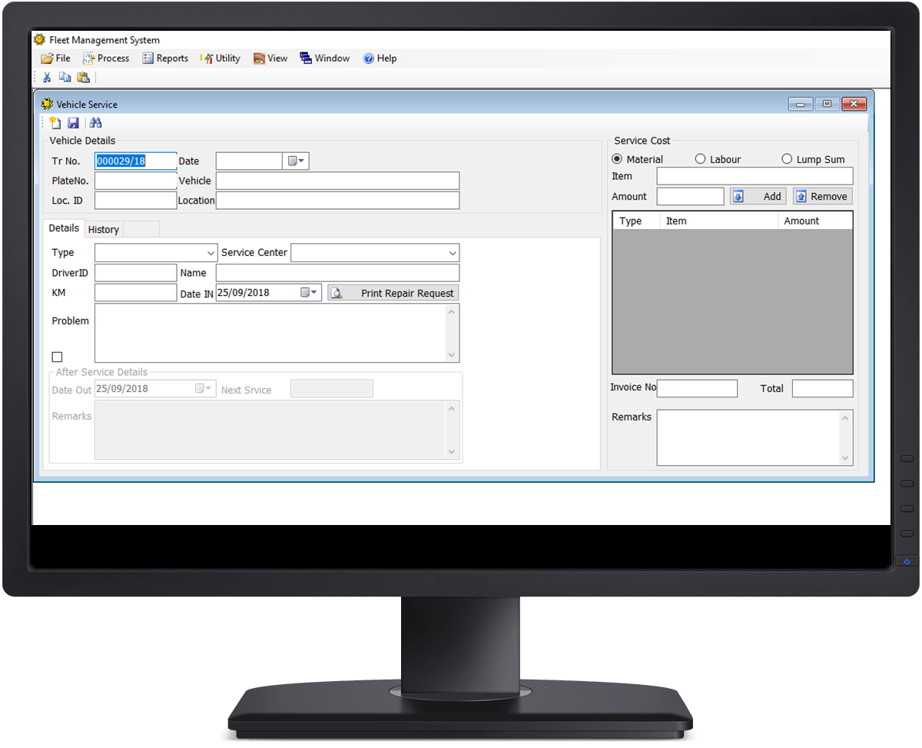Click the Vehicle Service window gear icon
The image size is (922, 748).
point(48,104)
